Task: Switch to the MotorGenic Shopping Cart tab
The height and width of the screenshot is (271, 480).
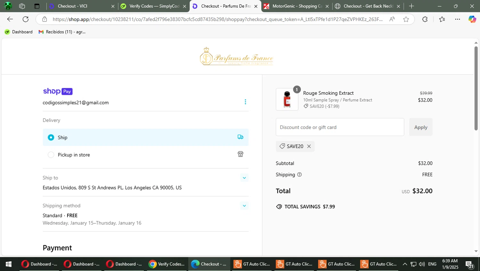Action: point(297,6)
